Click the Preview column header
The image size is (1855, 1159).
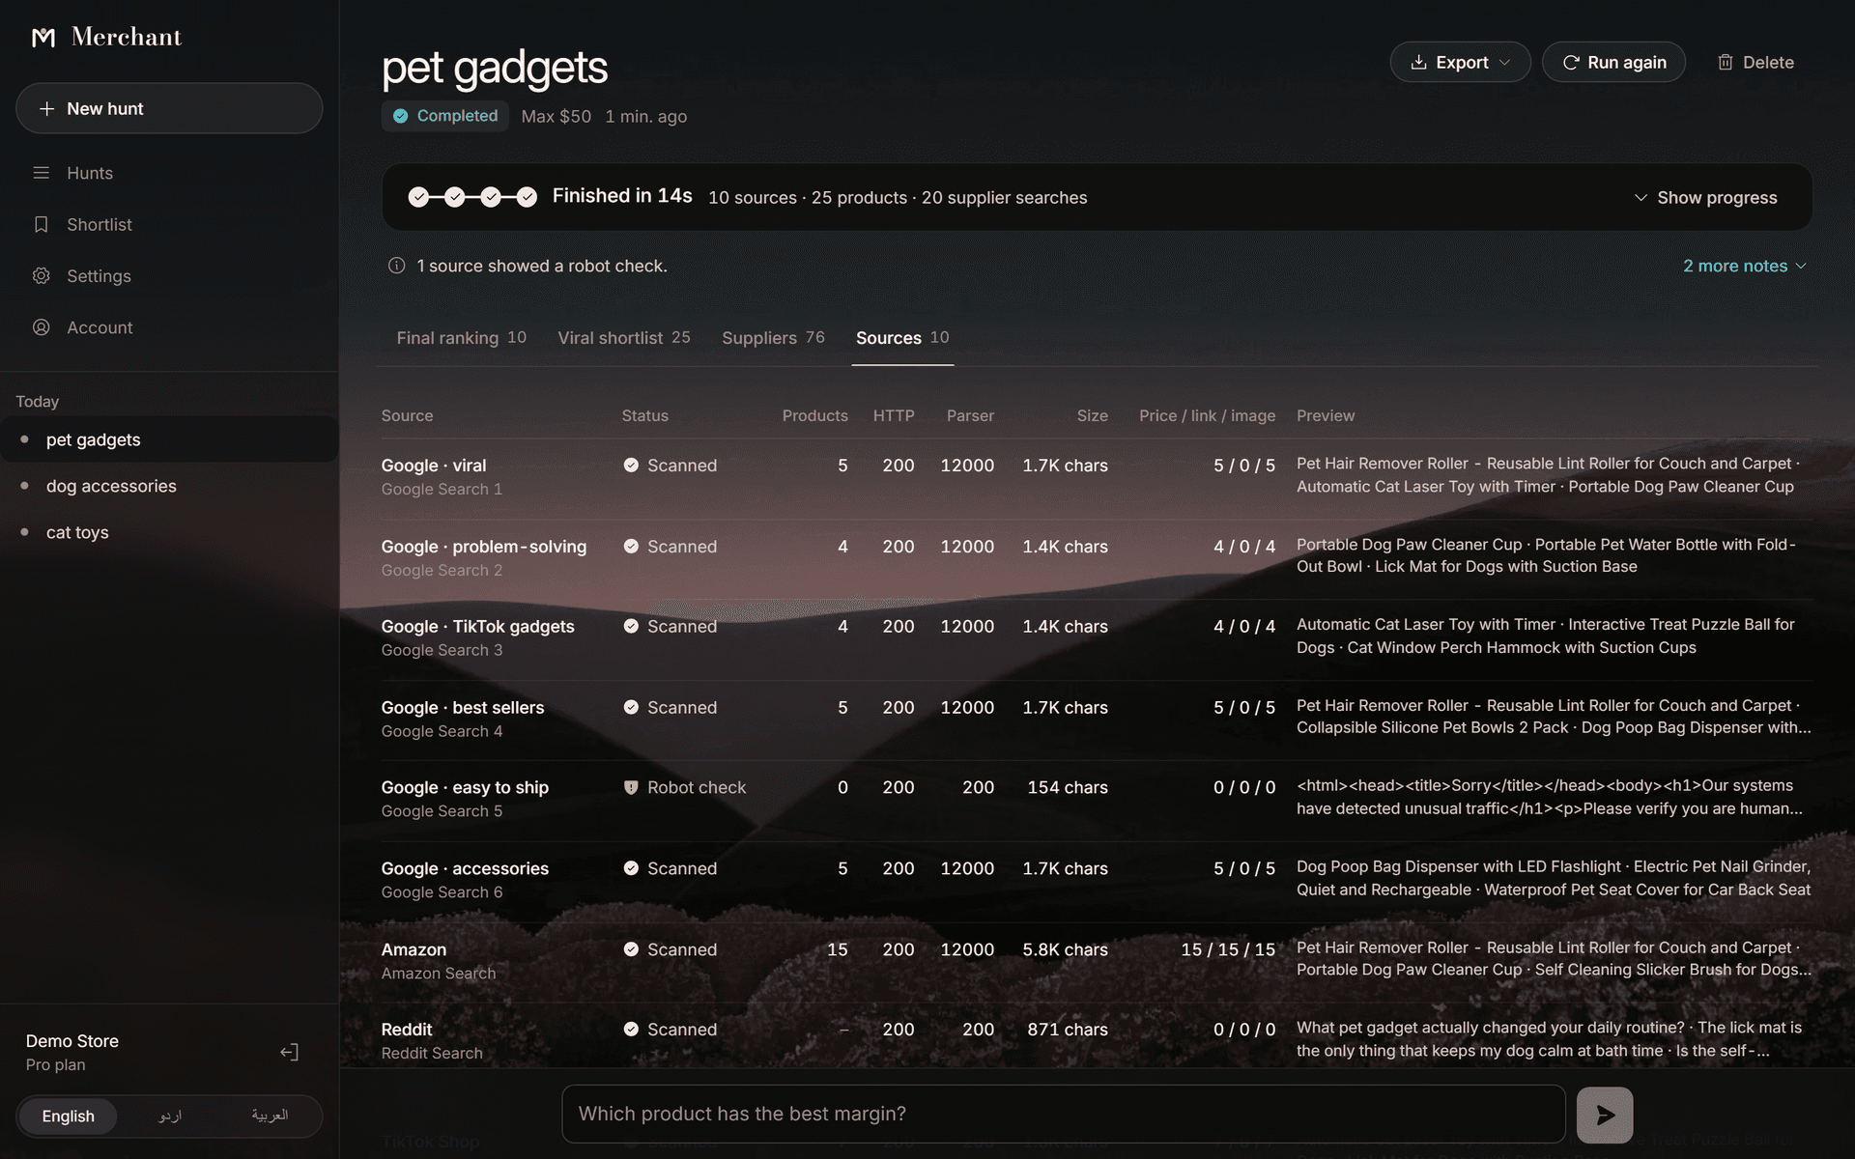click(x=1326, y=415)
